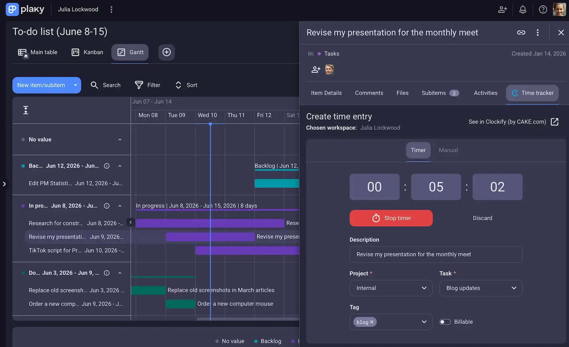The width and height of the screenshot is (569, 347).
Task: Discard the current time entry
Action: pos(482,218)
